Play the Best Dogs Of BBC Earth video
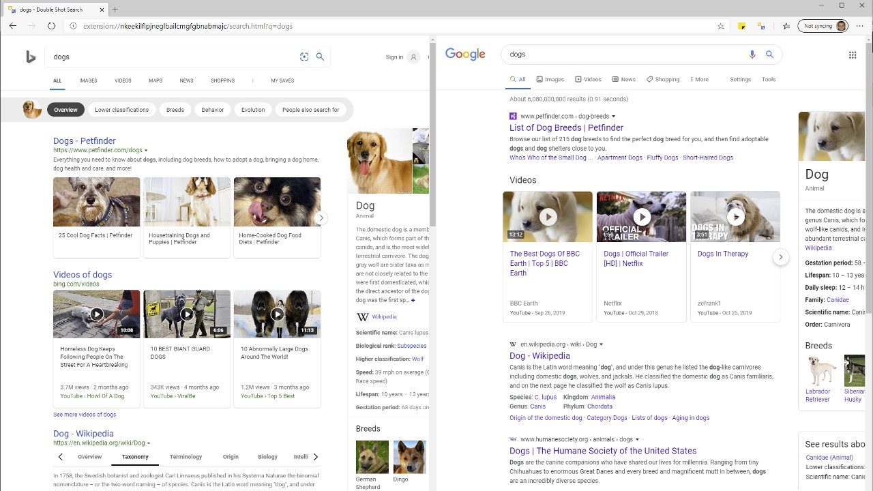This screenshot has height=491, width=873. (548, 217)
